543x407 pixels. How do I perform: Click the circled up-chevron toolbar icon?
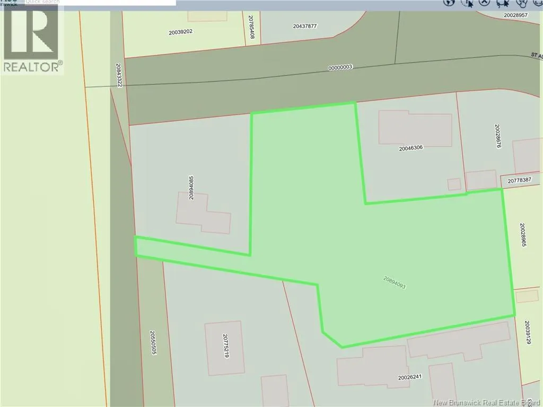484,2
